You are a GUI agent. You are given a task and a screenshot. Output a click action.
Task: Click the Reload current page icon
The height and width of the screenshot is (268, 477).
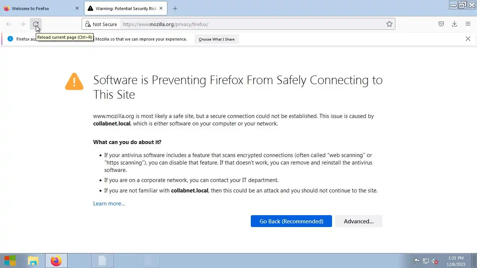click(36, 24)
